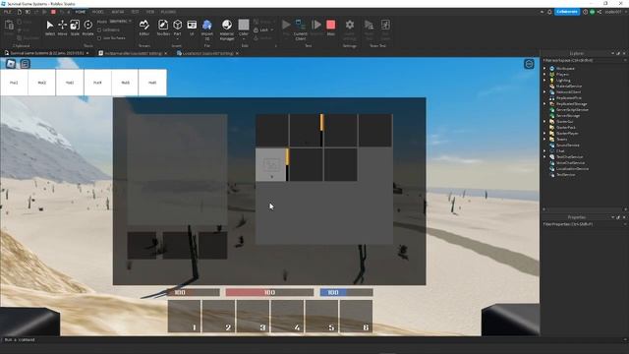Click the Lock tool in Edit group

click(x=263, y=30)
